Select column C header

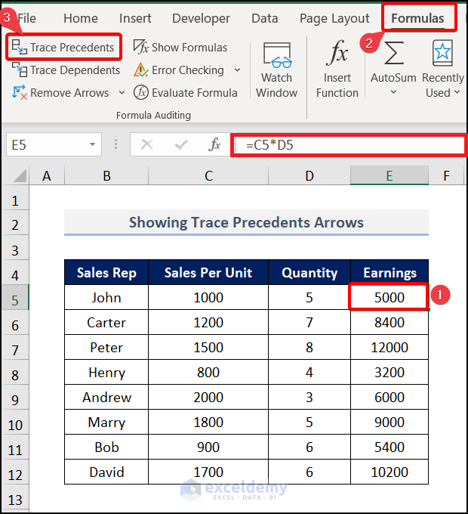(x=208, y=176)
